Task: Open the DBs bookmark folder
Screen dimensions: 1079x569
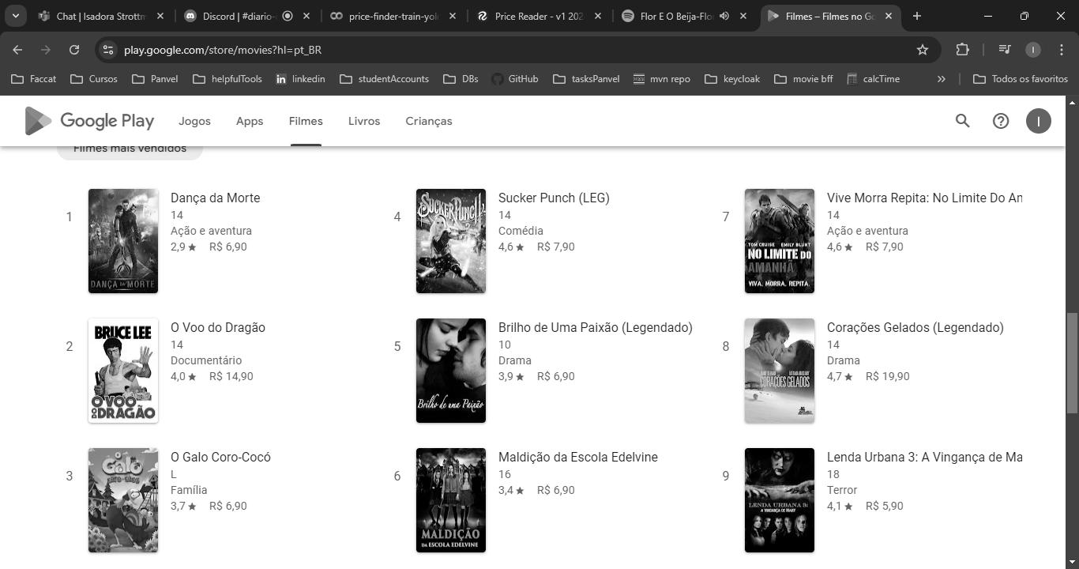Action: (x=461, y=79)
